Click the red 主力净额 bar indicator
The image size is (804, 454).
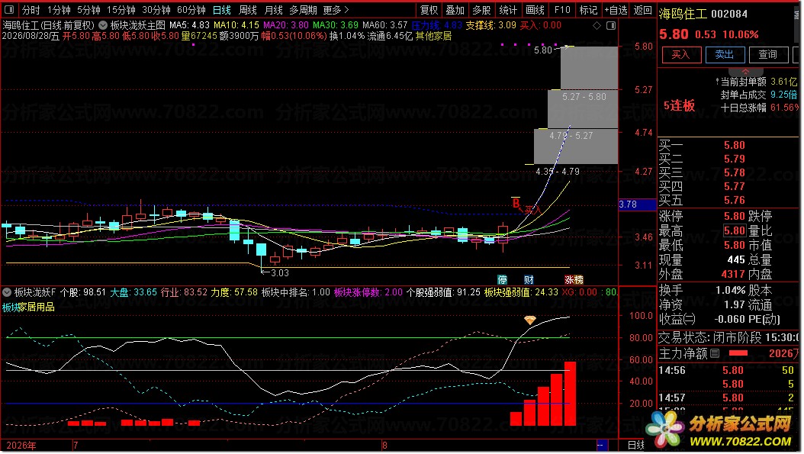(738, 353)
